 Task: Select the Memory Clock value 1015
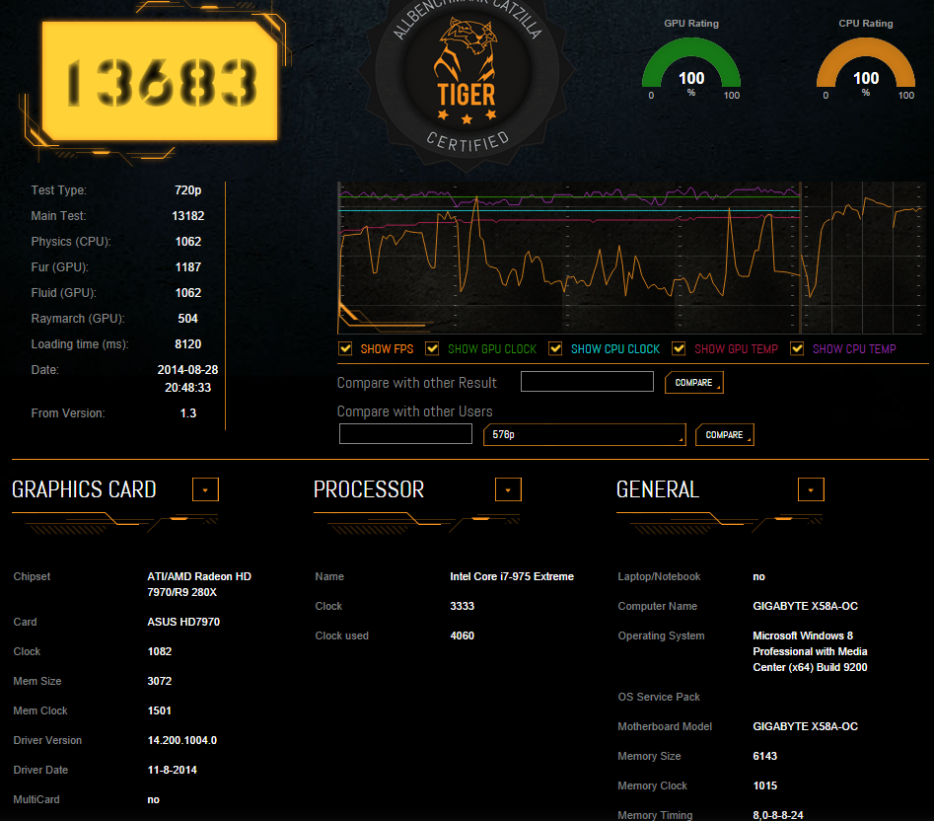coord(764,785)
